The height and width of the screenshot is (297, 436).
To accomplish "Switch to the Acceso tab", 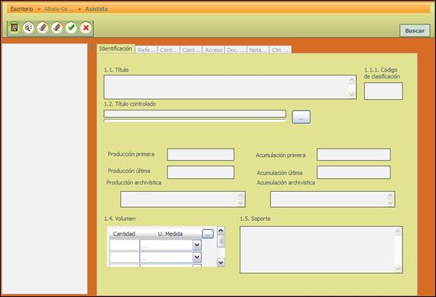I will click(x=213, y=49).
